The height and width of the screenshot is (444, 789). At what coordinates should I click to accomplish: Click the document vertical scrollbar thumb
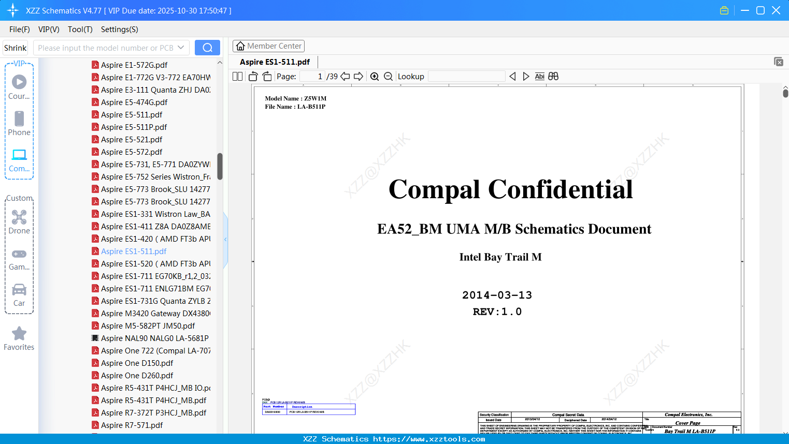[x=785, y=93]
